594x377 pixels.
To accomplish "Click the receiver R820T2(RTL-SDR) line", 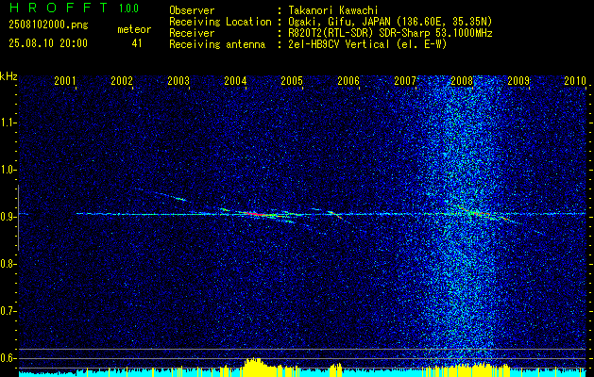I will pos(390,33).
